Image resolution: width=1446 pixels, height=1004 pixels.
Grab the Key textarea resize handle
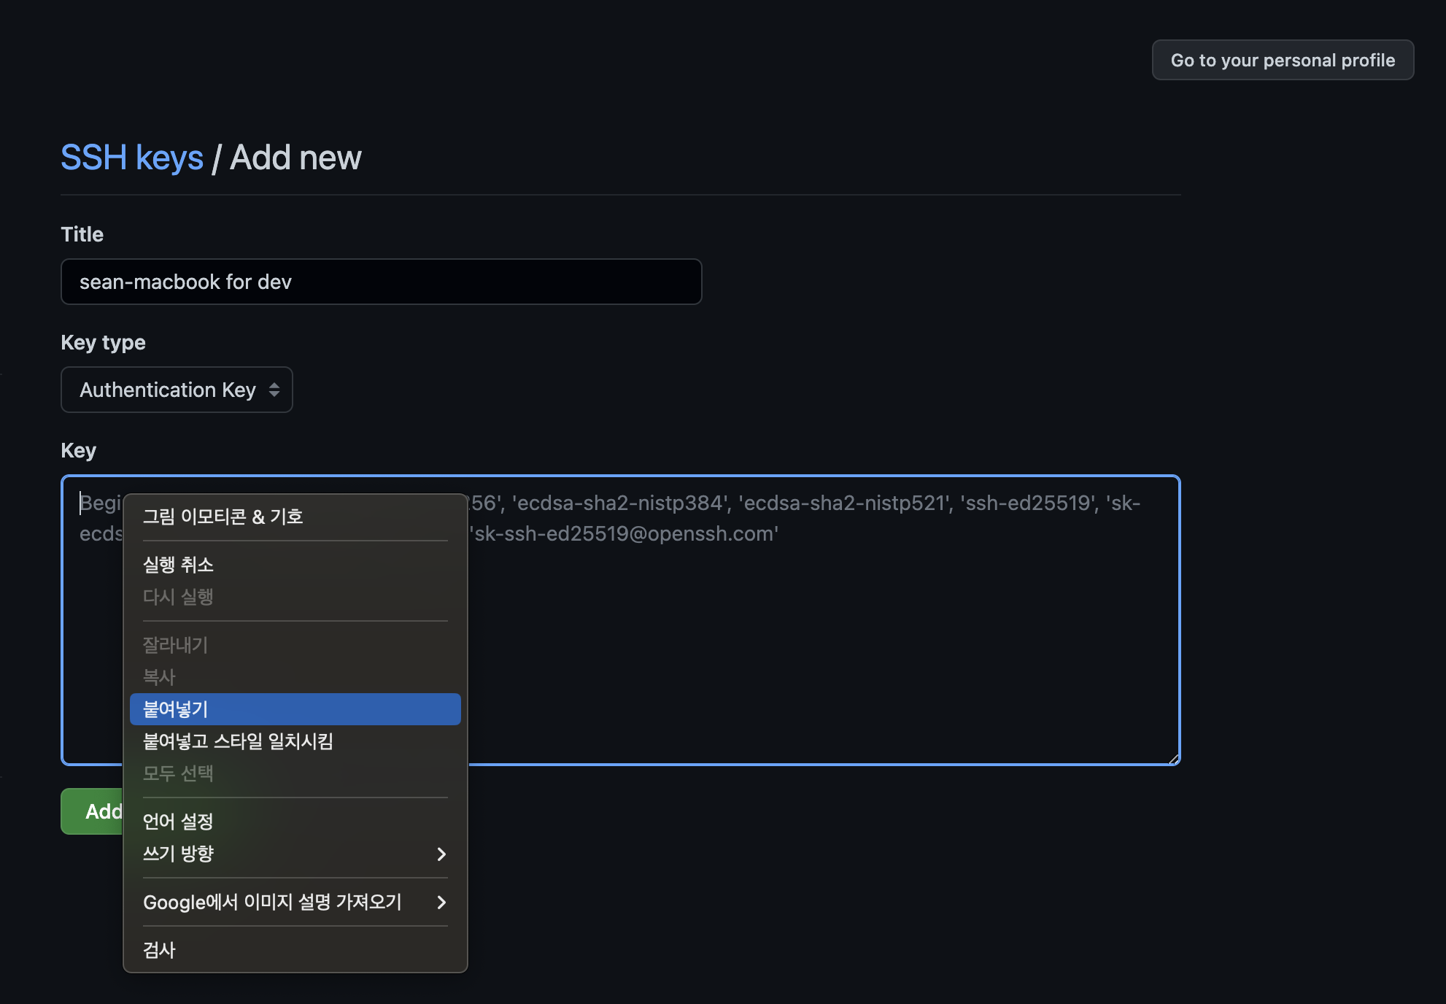(1173, 759)
